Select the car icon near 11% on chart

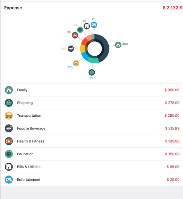pos(76,63)
